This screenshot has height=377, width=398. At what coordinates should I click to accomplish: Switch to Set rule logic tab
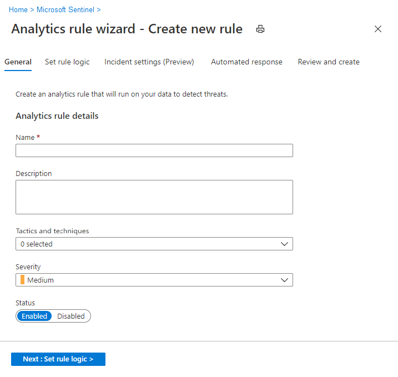tap(67, 62)
